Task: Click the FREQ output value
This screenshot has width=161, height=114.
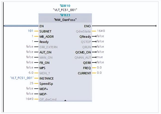Action: click(99, 68)
